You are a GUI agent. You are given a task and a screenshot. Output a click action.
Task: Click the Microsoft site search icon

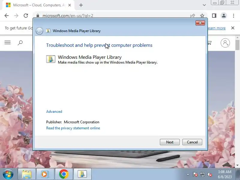(20, 43)
